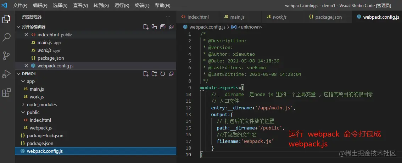
Task: Open Run and Debug view
Action: (x=6, y=74)
